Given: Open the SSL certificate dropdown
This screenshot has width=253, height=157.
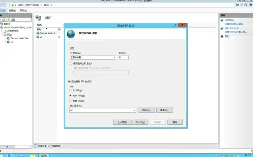Looking at the screenshot, I should click(134, 110).
